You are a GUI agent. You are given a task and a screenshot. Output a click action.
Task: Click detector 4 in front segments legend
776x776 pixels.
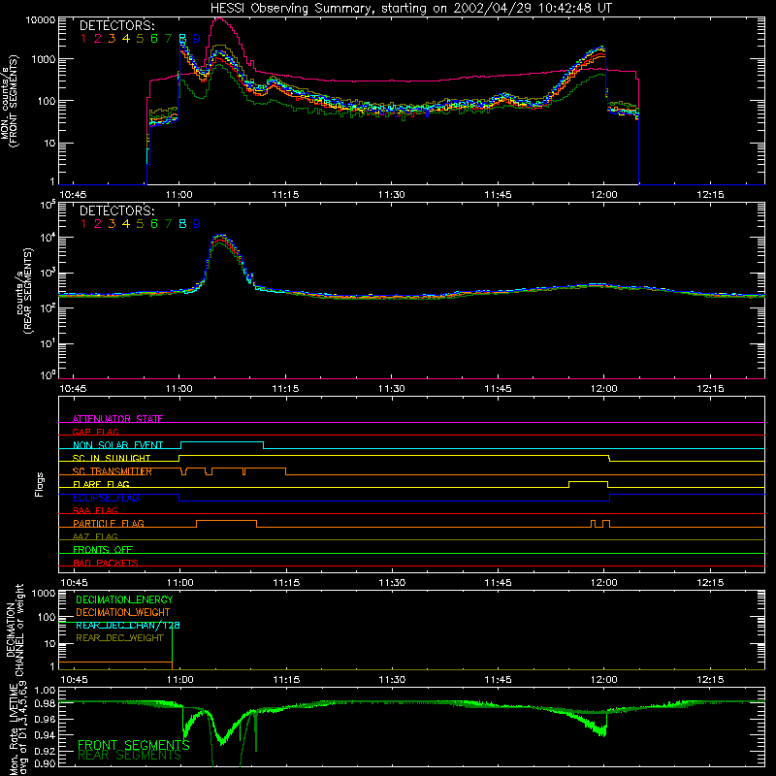126,39
